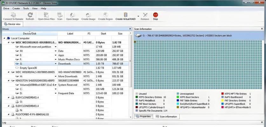Sort by the FS column header

(x=89, y=34)
